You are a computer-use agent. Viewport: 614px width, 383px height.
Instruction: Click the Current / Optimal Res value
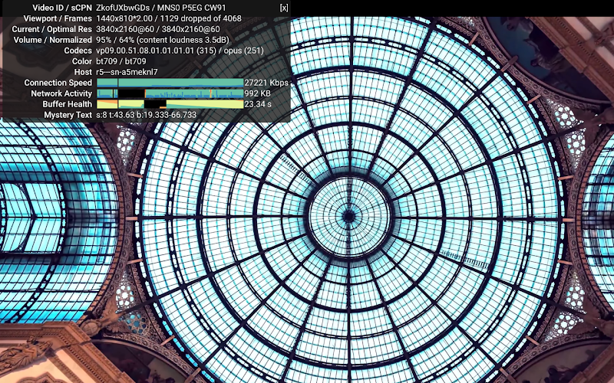158,29
